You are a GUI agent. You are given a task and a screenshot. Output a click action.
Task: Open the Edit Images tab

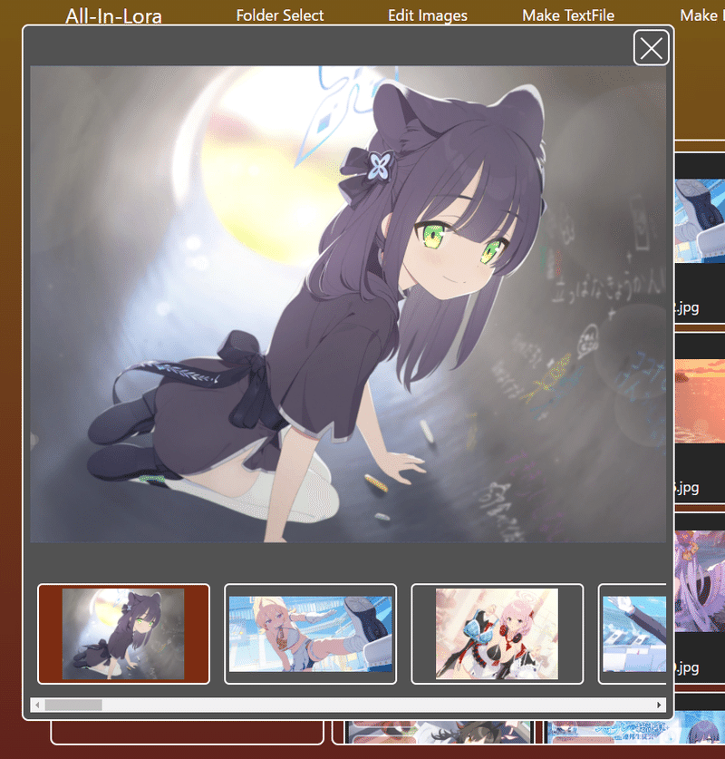click(428, 15)
